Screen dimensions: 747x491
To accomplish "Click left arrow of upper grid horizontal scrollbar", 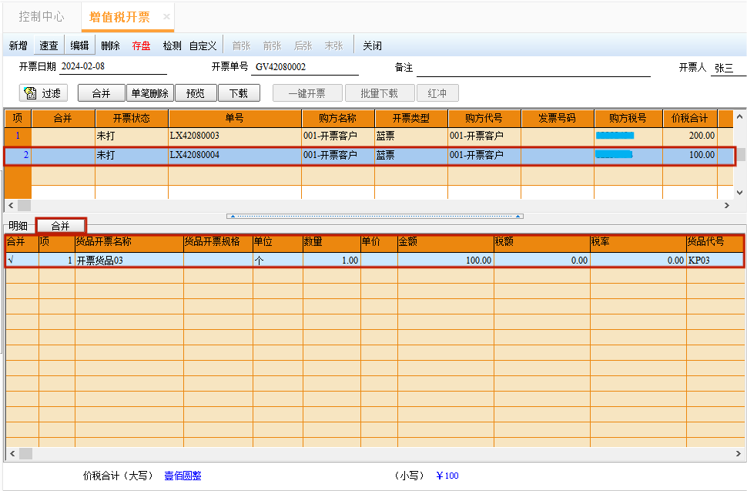I will point(11,206).
